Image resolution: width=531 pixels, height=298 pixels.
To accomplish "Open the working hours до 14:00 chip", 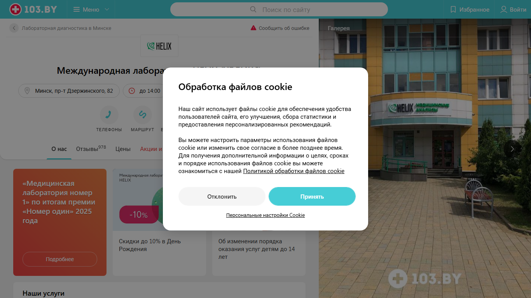I will click(x=145, y=91).
